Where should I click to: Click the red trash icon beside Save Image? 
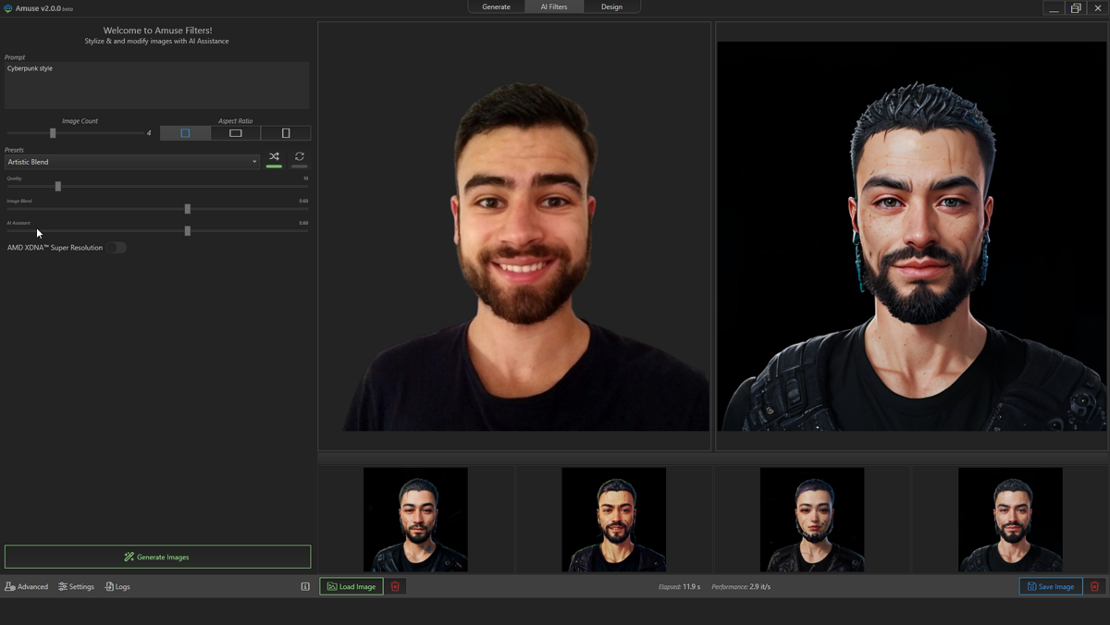point(1094,586)
